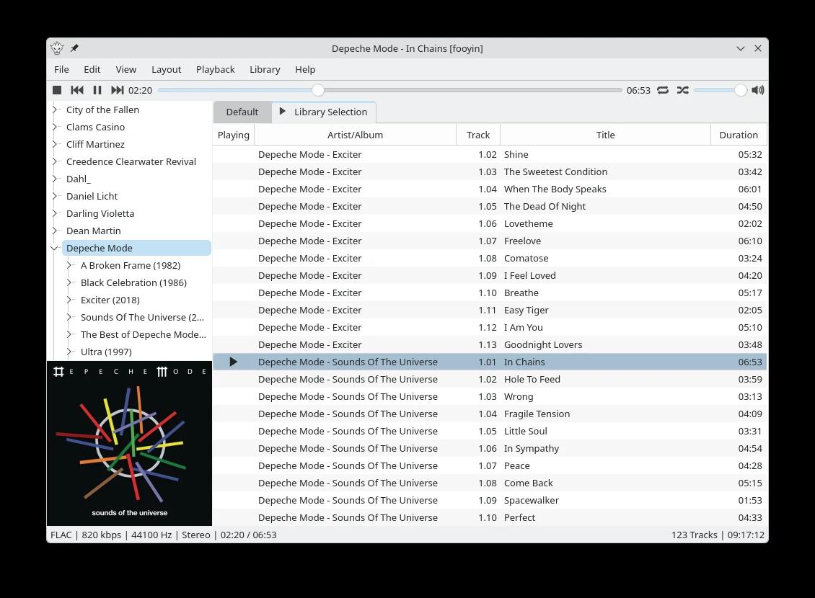This screenshot has width=815, height=598.
Task: Toggle shuffle mode icon
Action: [683, 90]
